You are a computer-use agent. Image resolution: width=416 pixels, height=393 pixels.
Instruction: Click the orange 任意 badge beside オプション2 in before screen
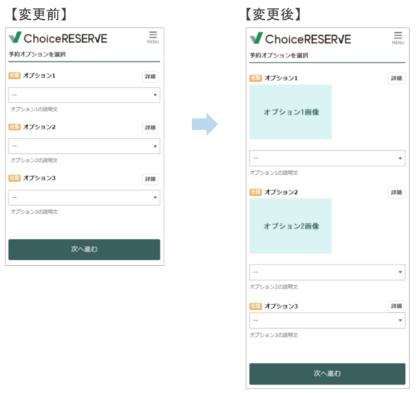tap(14, 127)
